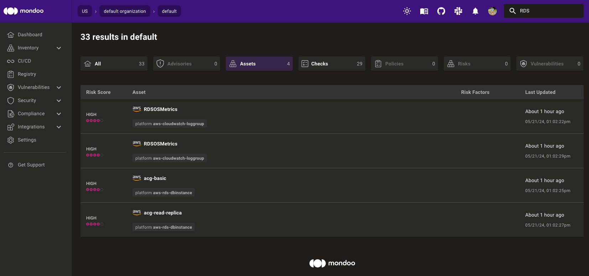Expand the Inventory submenu chevron
The image size is (589, 276).
click(x=59, y=48)
